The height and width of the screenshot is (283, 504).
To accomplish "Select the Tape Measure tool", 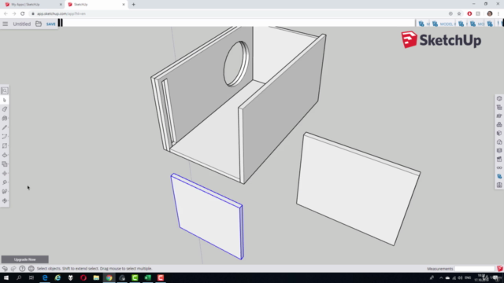I will pyautogui.click(x=5, y=182).
